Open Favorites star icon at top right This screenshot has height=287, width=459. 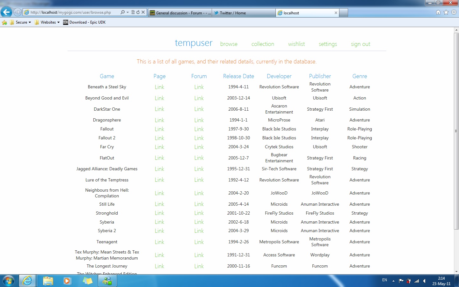(446, 12)
